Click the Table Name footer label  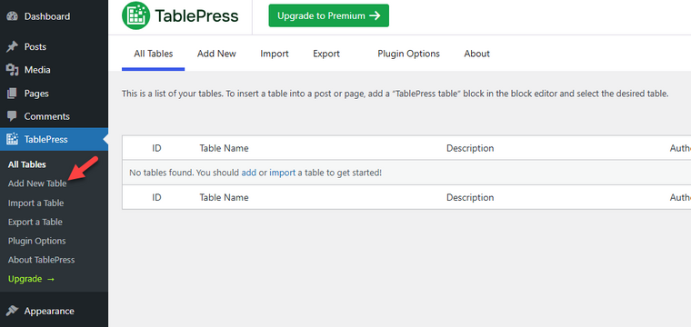pos(224,198)
